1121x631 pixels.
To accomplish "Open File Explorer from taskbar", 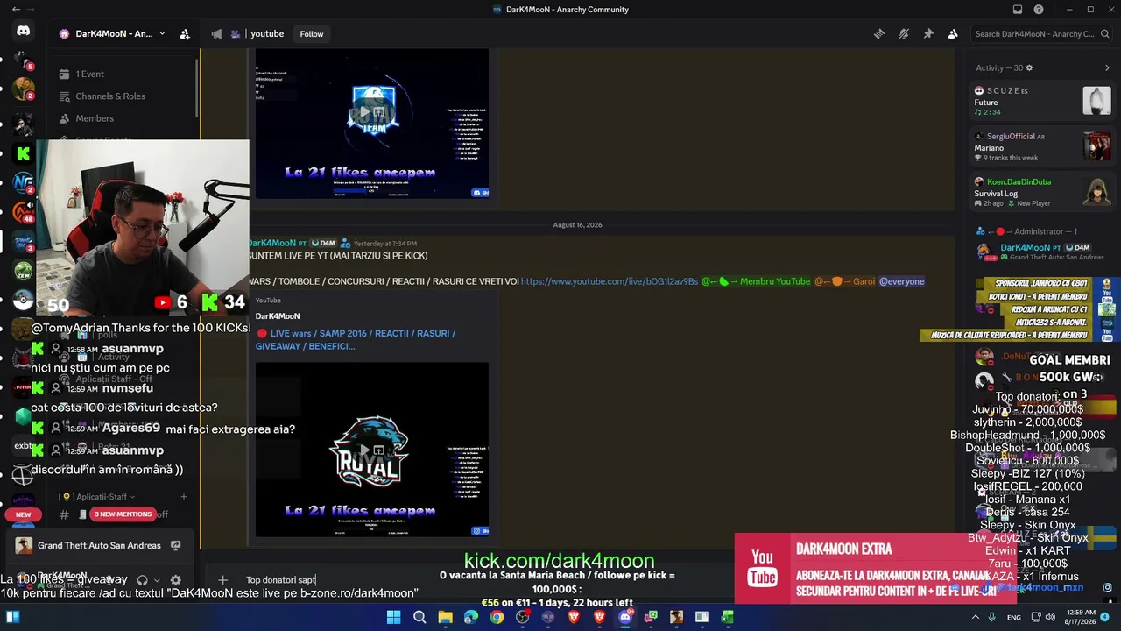I will pyautogui.click(x=445, y=618).
